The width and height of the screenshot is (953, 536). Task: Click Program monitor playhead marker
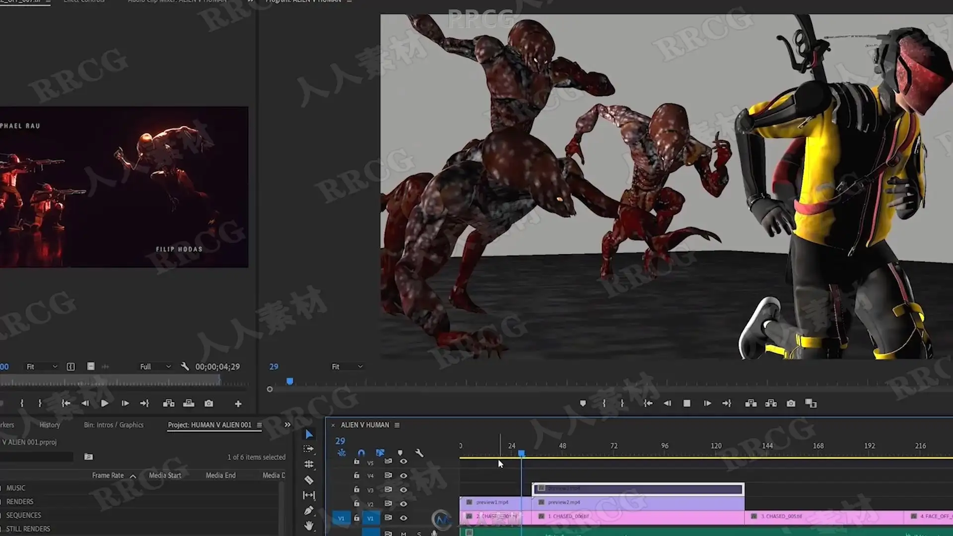click(x=290, y=381)
